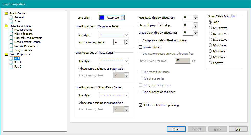Screen dimensions: 251x135
Task: Check the Unwrap phase box
Action: 140,47
